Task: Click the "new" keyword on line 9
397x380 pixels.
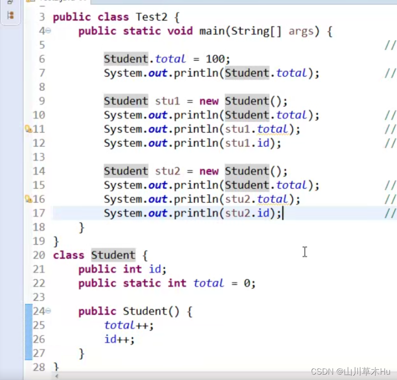Action: pyautogui.click(x=209, y=101)
